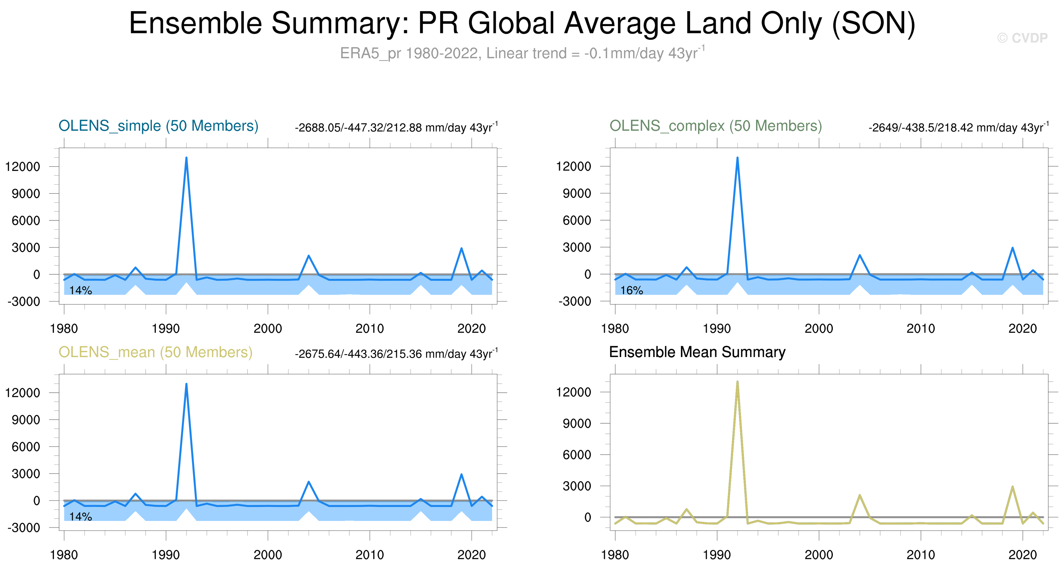The width and height of the screenshot is (1064, 570).
Task: Click the OLENS_simple (50 Members) heading
Action: (158, 125)
